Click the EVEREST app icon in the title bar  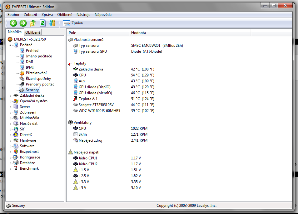click(x=8, y=7)
